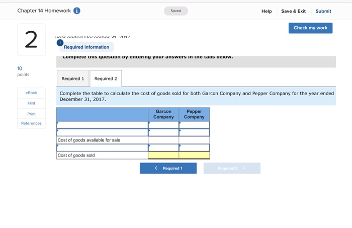Screen dimensions: 352x228
Task: Click the Pepper Company column header
Action: click(x=194, y=114)
